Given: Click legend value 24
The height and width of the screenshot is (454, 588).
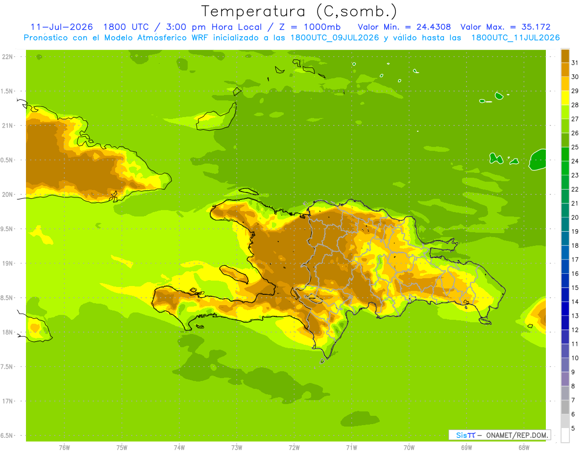Looking at the screenshot, I should click(x=575, y=161).
